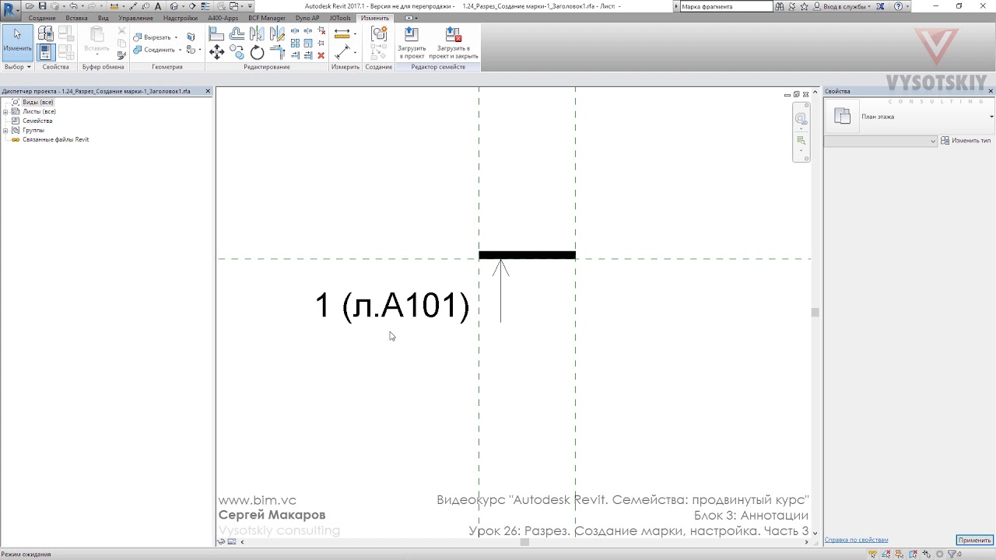
Task: Open the properties filter combo box
Action: 881,141
